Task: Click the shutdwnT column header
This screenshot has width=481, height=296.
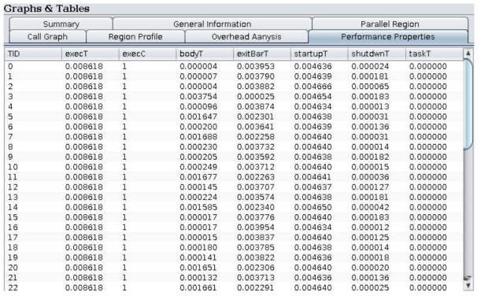Action: coord(376,54)
